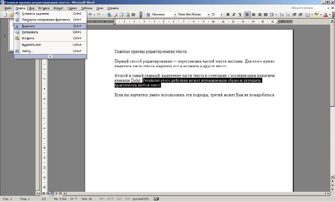Screen dimensions: 335x202
Task: Choose Вырезать from the Правка menu
Action: tap(50, 26)
